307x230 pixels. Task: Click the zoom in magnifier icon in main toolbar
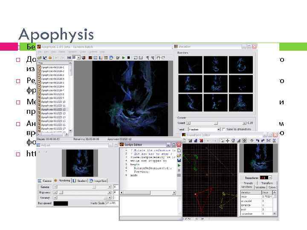pyautogui.click(x=147, y=57)
